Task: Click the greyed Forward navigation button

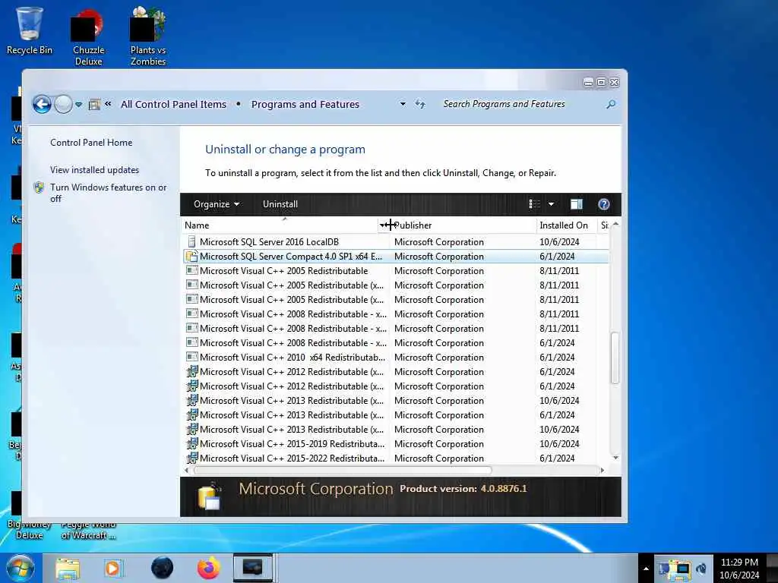Action: 64,104
